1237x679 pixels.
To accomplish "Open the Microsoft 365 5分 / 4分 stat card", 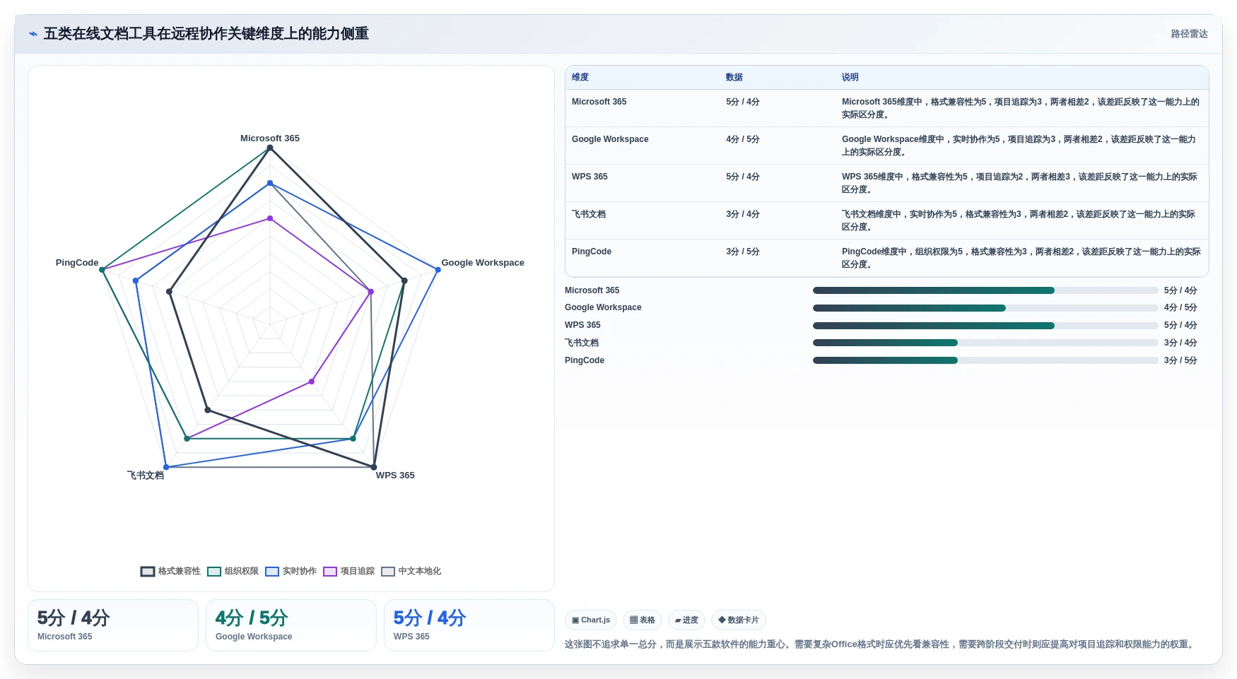I will point(113,625).
